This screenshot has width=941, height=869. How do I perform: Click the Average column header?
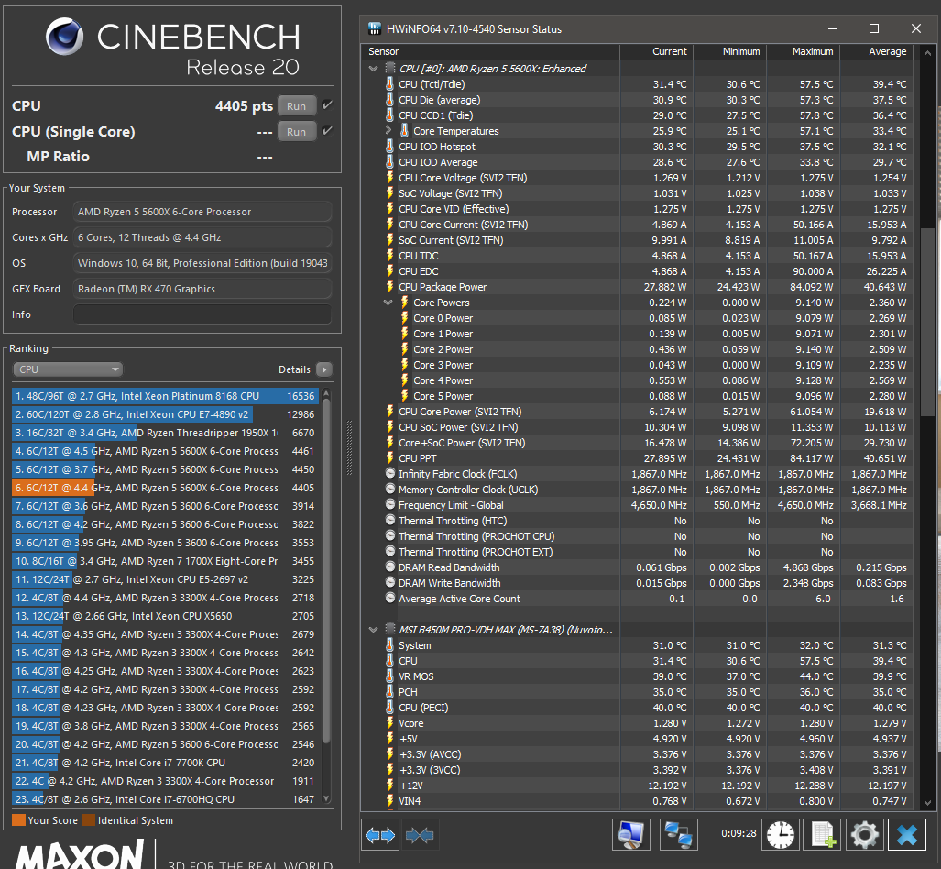(876, 51)
